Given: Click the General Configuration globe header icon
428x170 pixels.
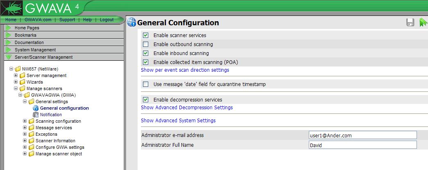Looking at the screenshot, I should [131, 22].
